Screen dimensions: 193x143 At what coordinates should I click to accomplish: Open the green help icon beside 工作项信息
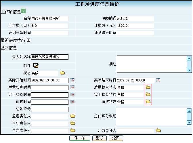(x=23, y=11)
